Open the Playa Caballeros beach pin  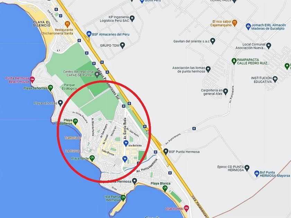75,121
